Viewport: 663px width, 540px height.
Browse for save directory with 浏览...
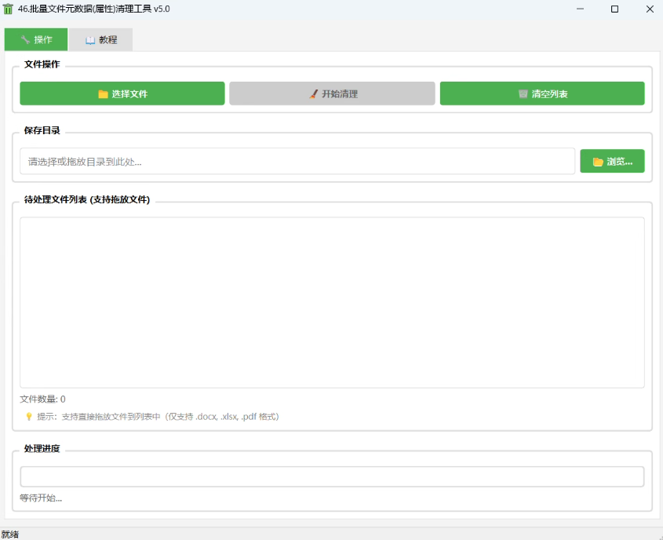coord(612,162)
